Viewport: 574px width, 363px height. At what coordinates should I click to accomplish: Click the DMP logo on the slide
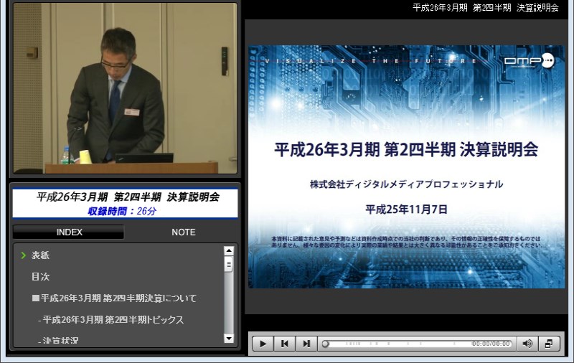[x=530, y=60]
